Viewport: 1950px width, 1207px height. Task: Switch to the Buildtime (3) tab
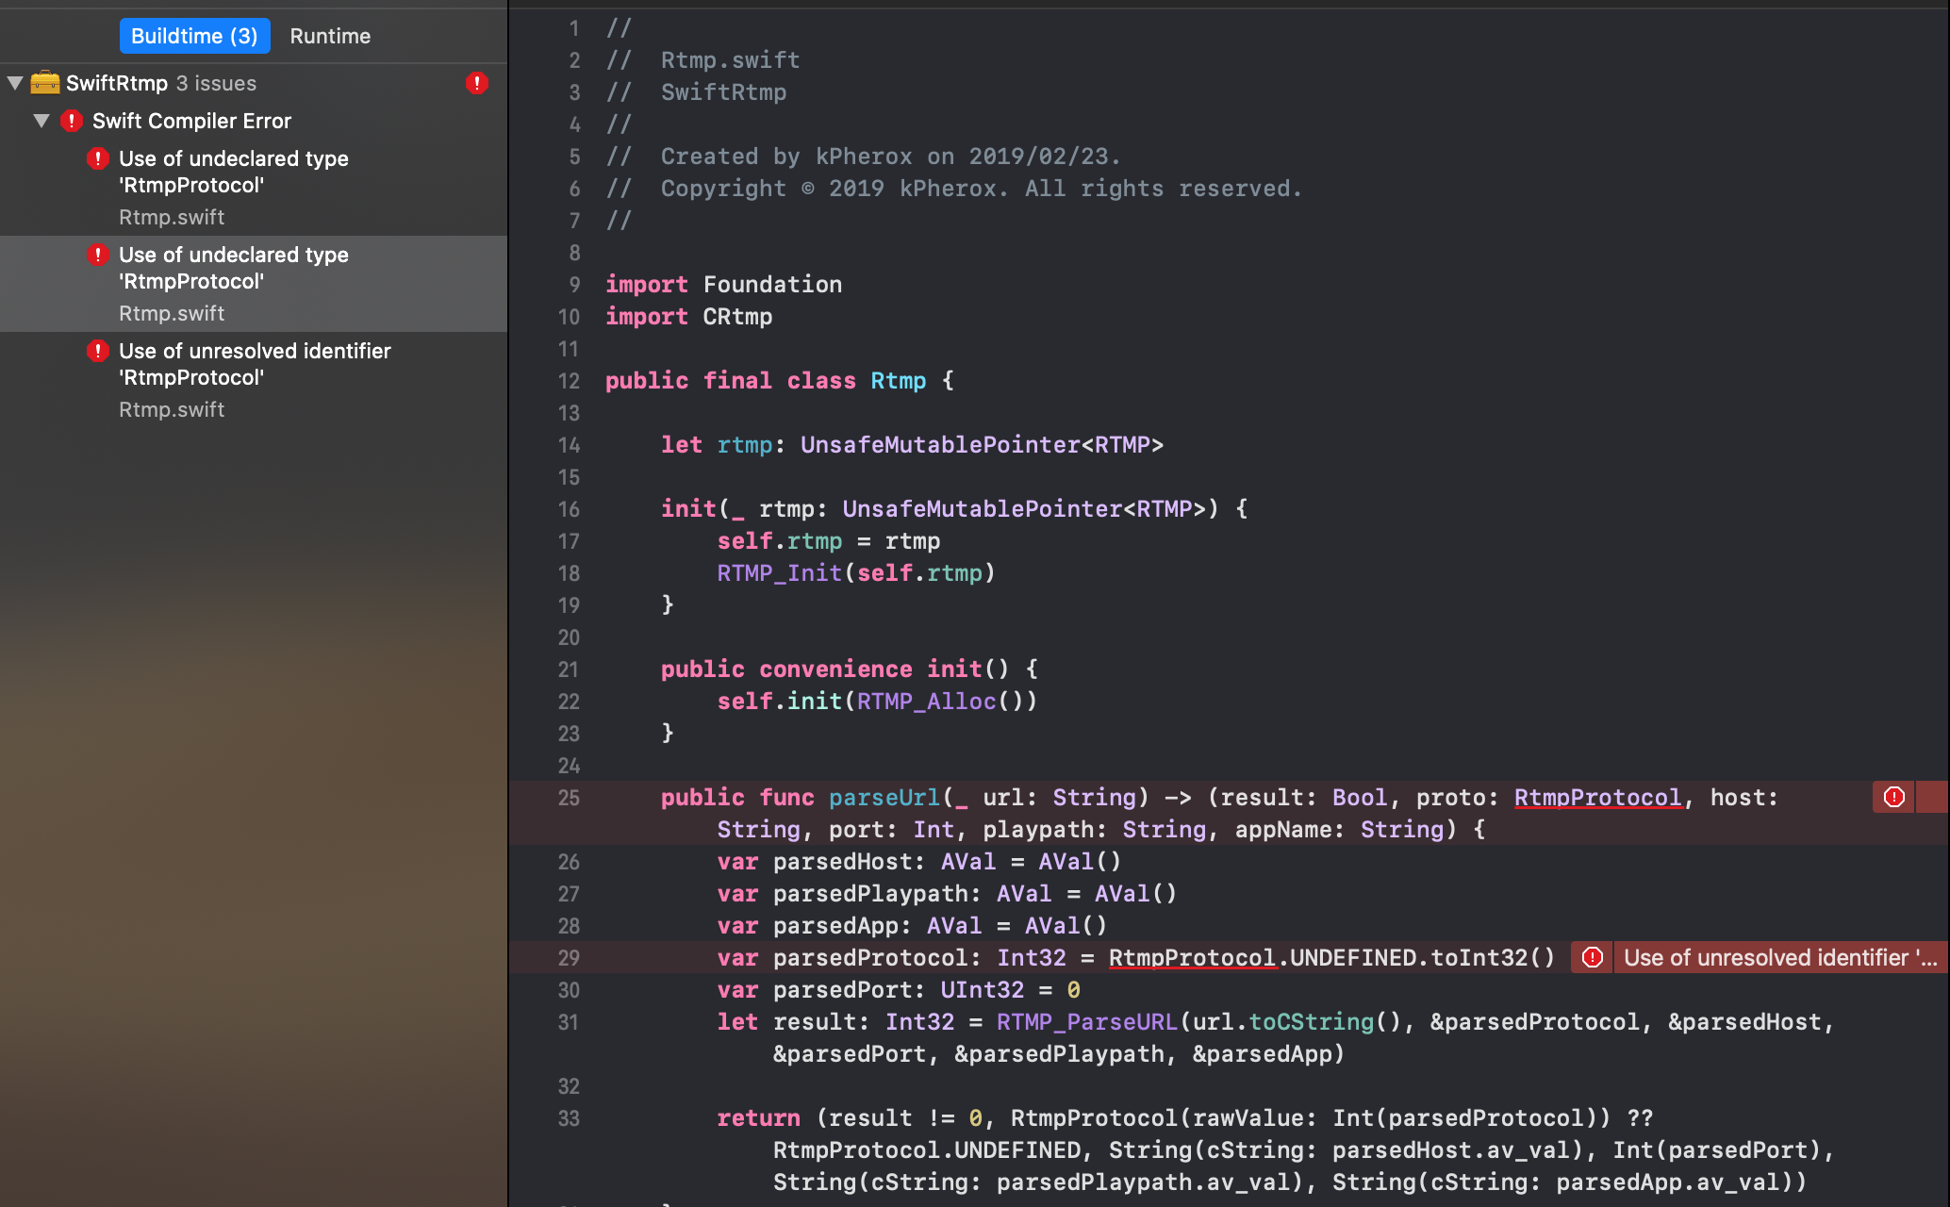pos(194,36)
